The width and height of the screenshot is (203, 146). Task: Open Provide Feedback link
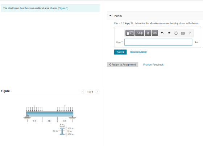[153, 65]
